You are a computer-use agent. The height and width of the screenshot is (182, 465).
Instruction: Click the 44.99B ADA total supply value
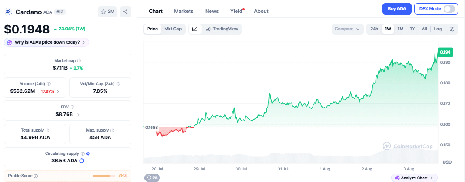(x=35, y=137)
